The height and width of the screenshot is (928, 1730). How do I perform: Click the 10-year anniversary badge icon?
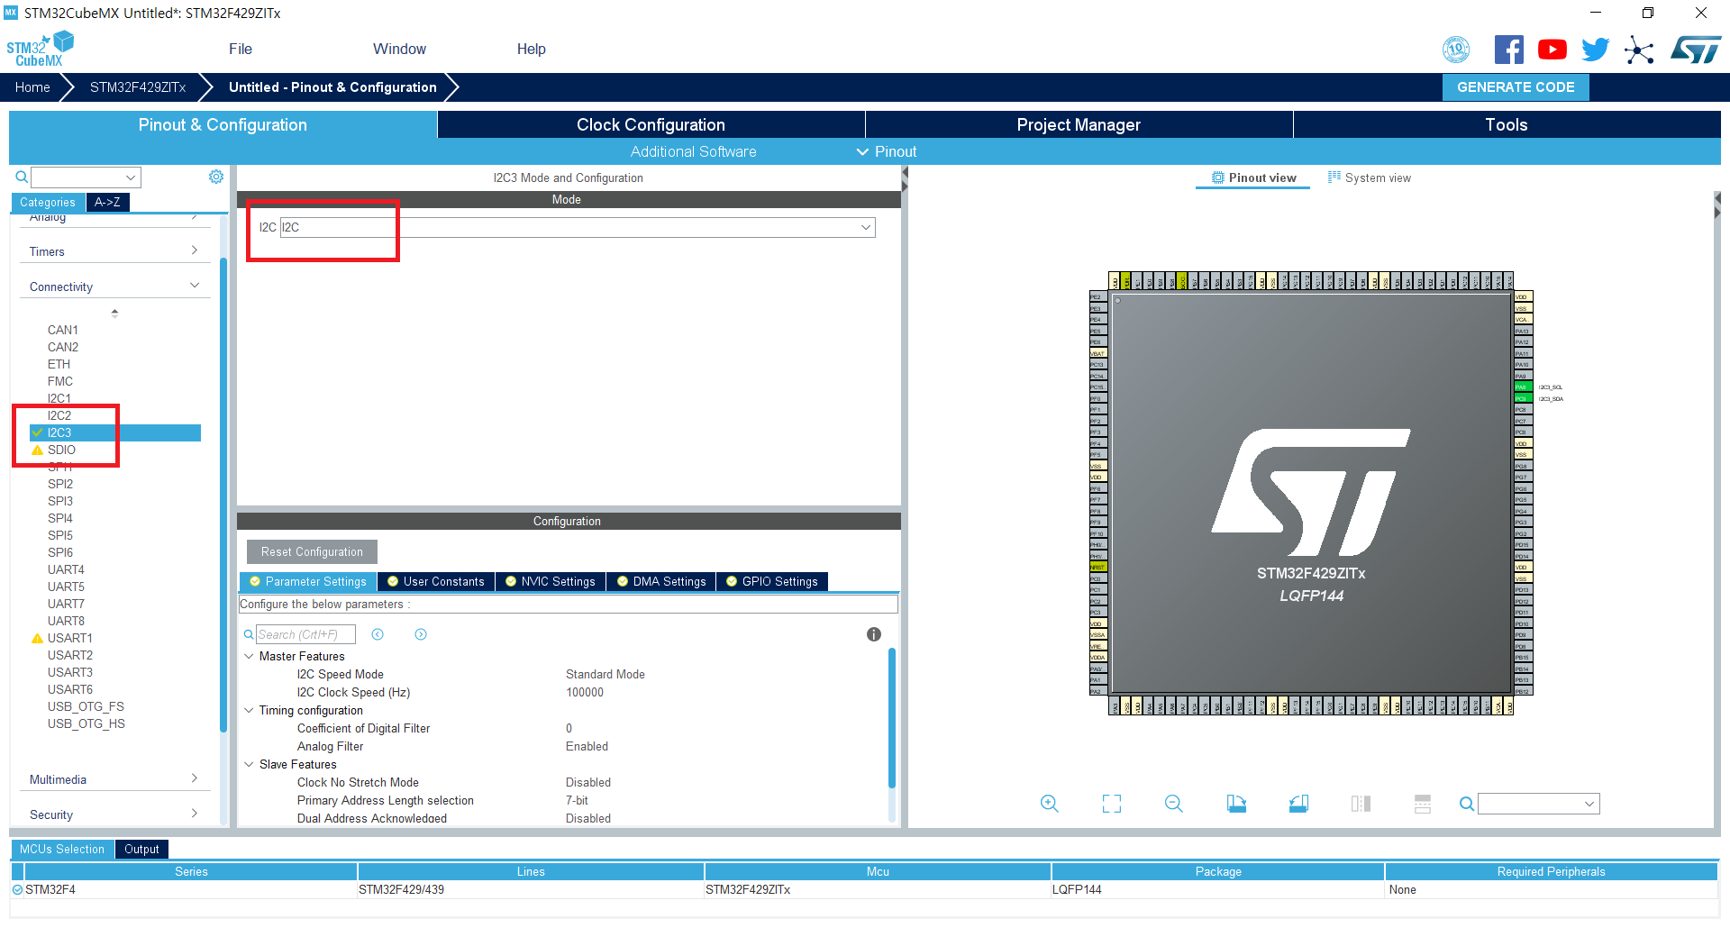point(1456,50)
